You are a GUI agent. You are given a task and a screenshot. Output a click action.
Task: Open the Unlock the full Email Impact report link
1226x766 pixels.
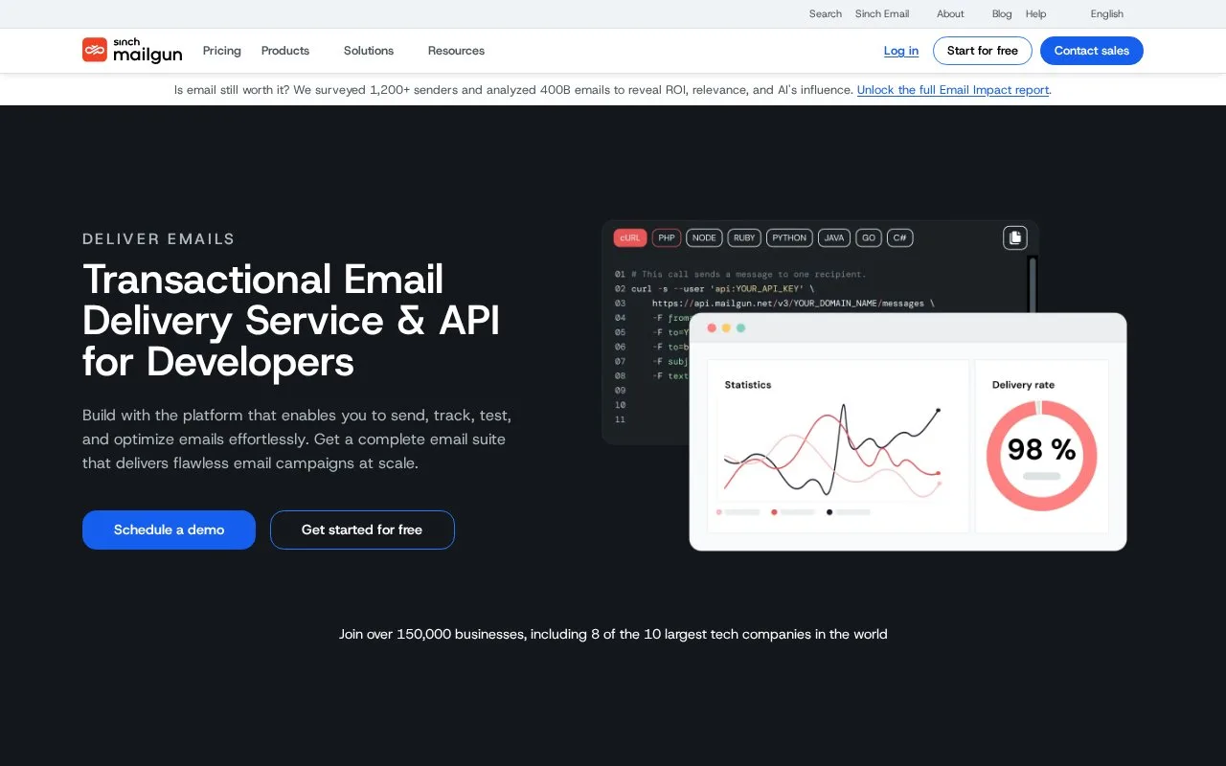[953, 90]
